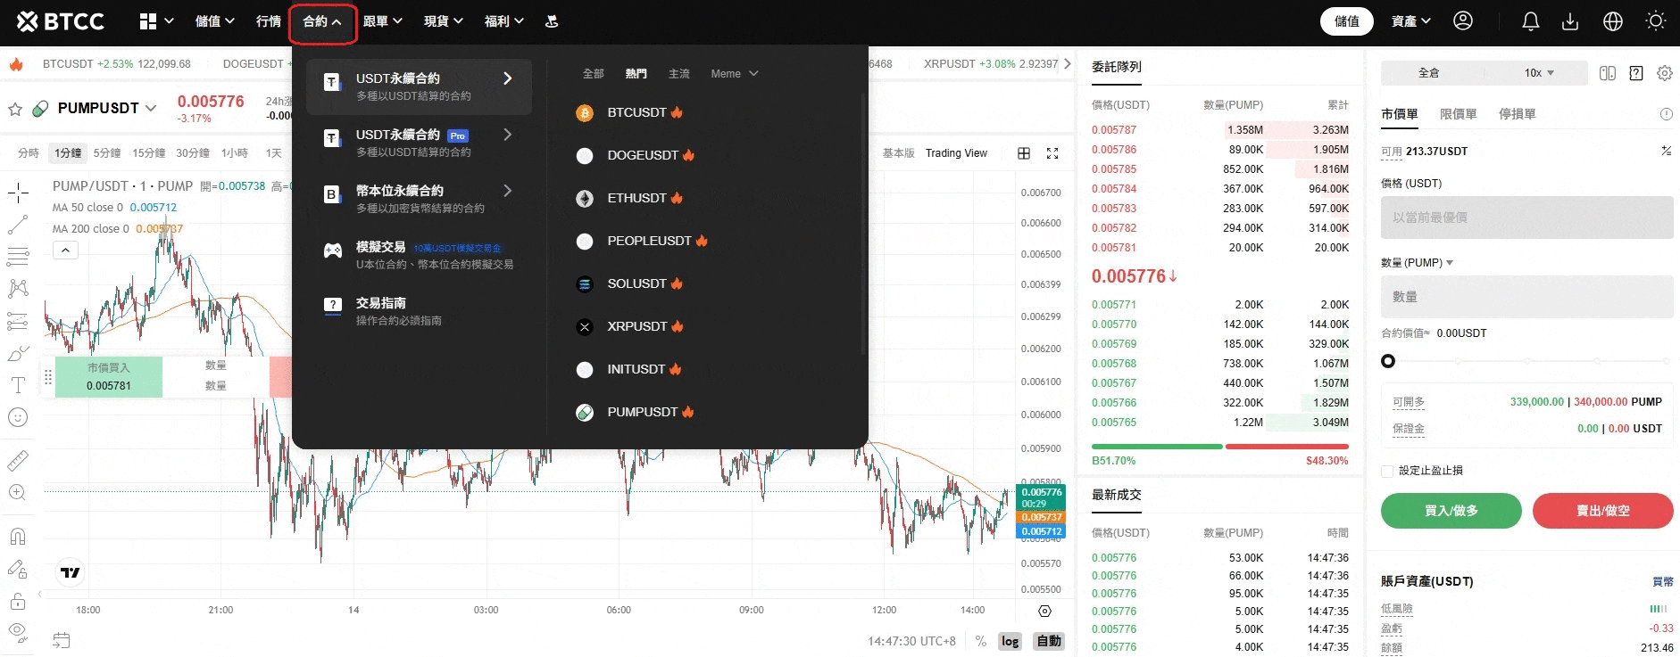The image size is (1680, 657).
Task: Toggle log scale on chart
Action: click(1010, 641)
